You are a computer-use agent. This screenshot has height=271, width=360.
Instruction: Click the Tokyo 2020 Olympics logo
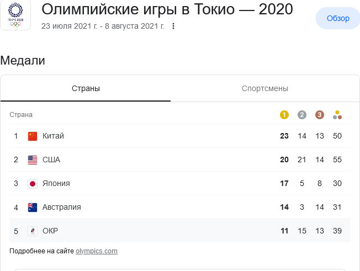pos(15,15)
